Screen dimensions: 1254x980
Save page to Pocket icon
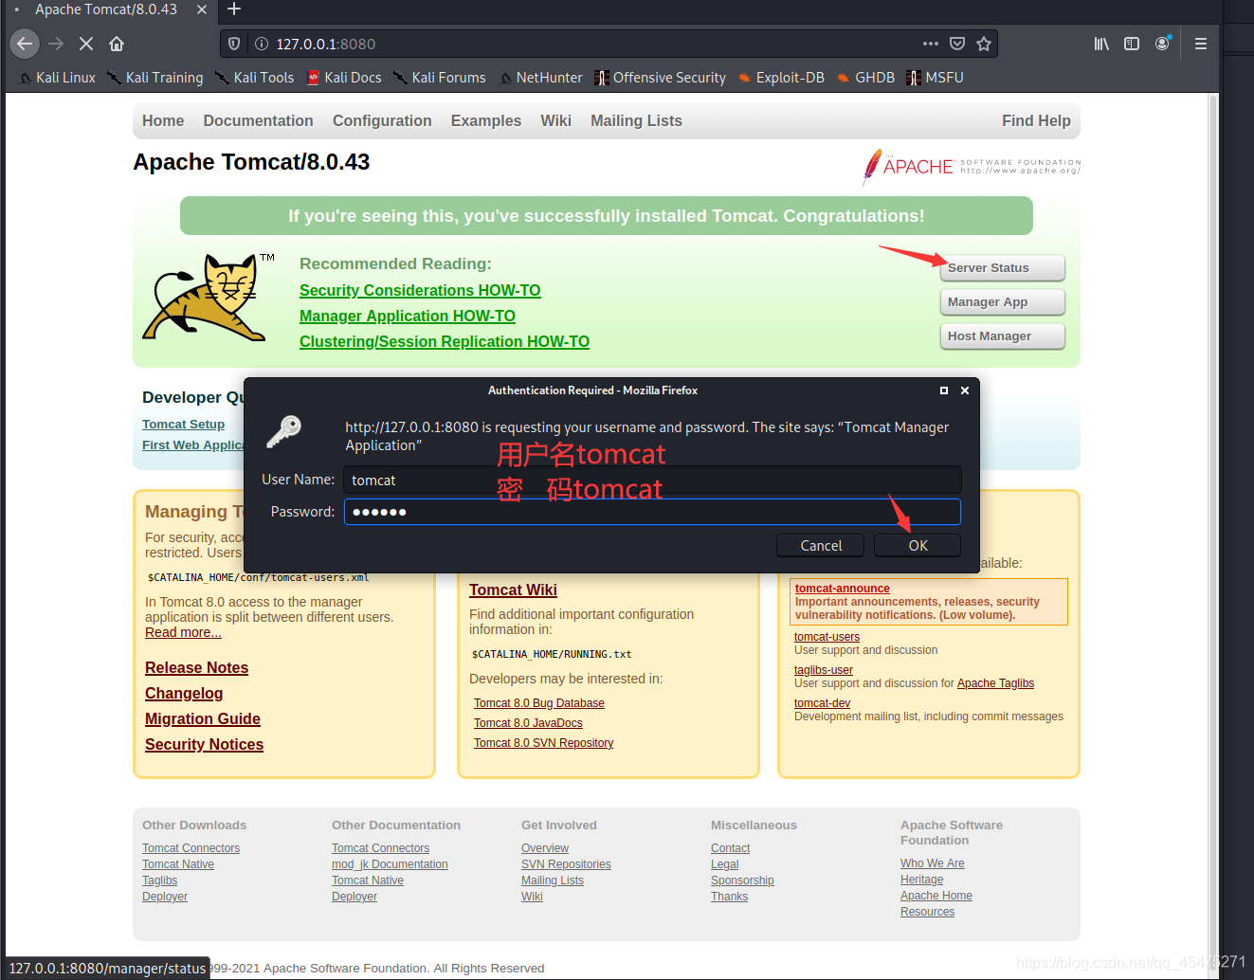coord(957,44)
